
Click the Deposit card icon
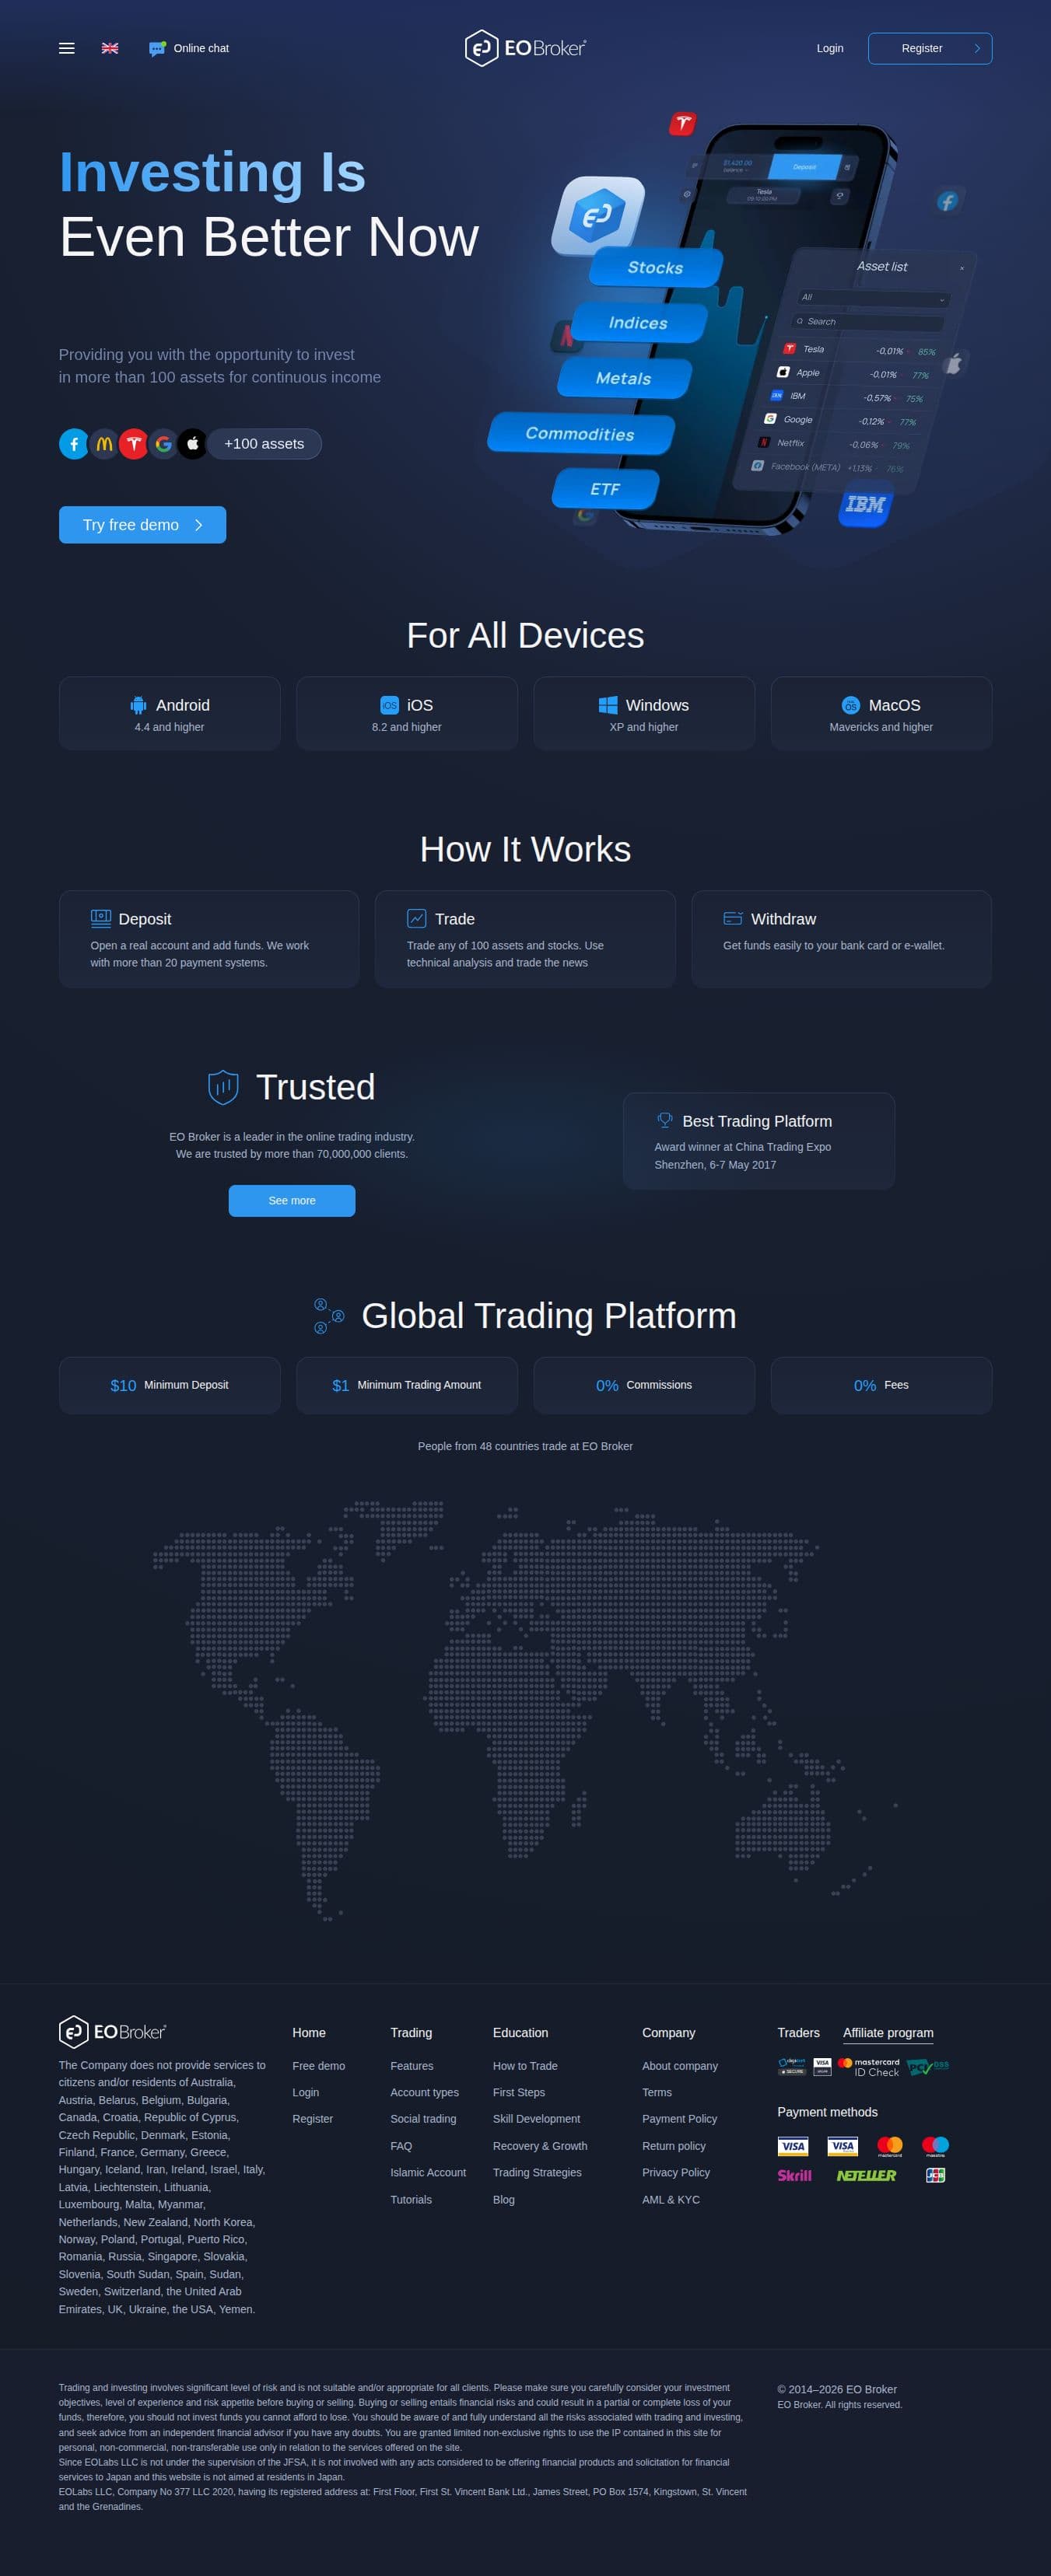[101, 918]
